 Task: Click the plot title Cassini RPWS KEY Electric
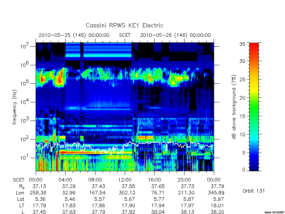(124, 25)
